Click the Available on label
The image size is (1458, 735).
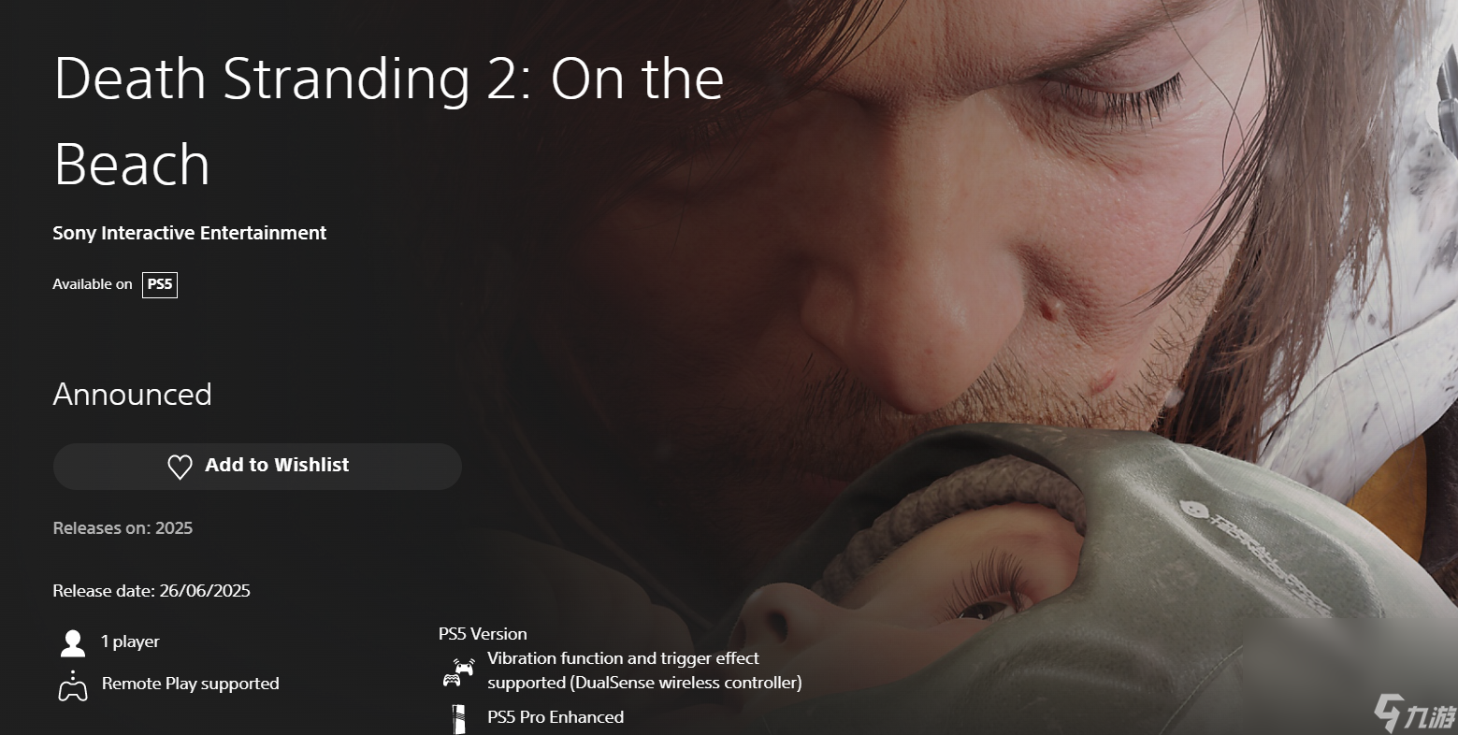(93, 284)
